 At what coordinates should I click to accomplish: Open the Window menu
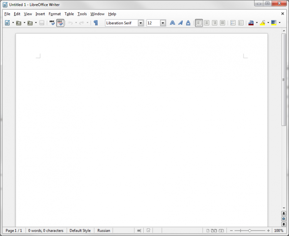[97, 14]
